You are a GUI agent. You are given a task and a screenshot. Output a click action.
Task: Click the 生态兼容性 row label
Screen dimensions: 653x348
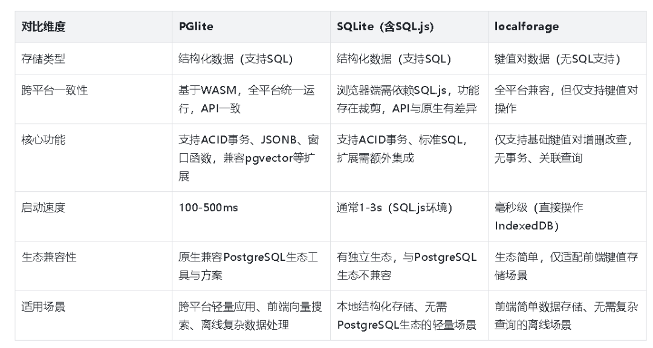[x=93, y=266]
